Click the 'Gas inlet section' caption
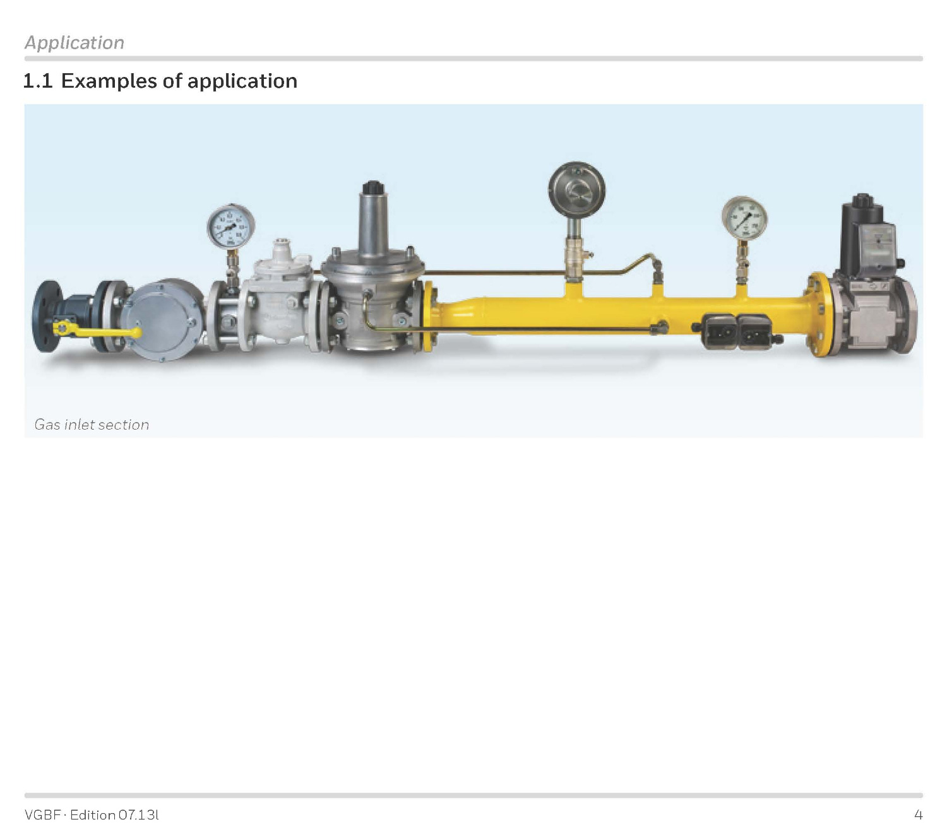947x834 pixels. click(92, 425)
